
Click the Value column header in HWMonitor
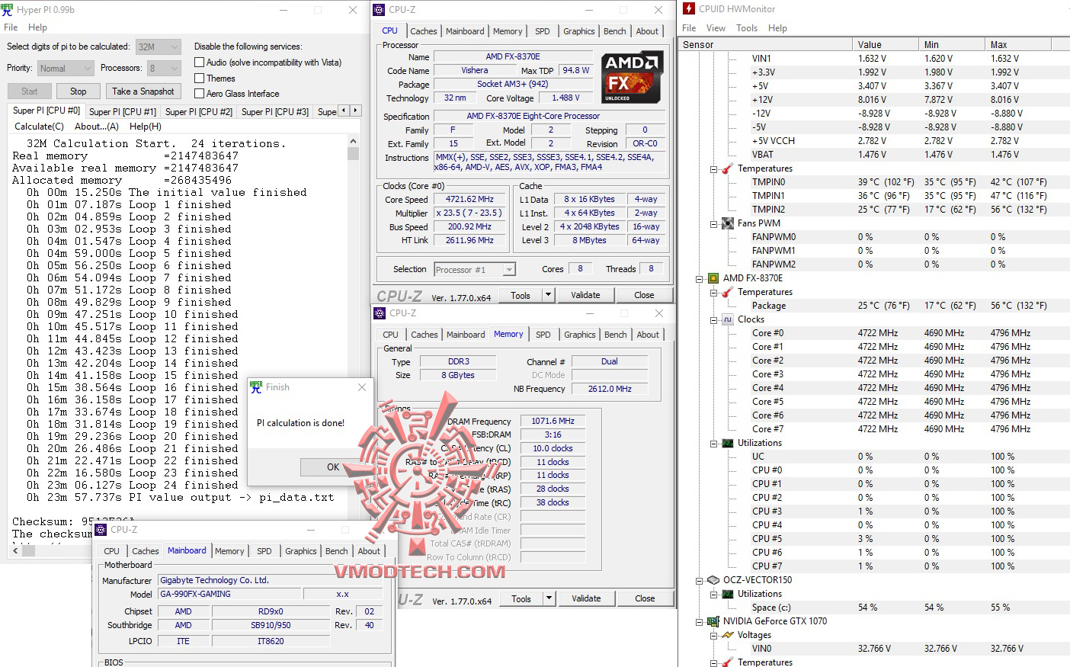(x=886, y=44)
